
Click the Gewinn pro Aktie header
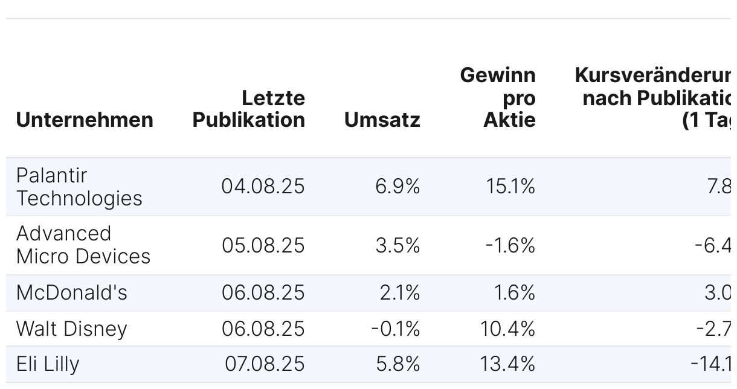coord(498,97)
